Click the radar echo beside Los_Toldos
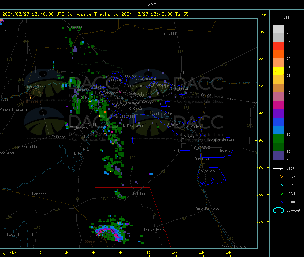The height and width of the screenshot is (257, 304). [x=120, y=195]
